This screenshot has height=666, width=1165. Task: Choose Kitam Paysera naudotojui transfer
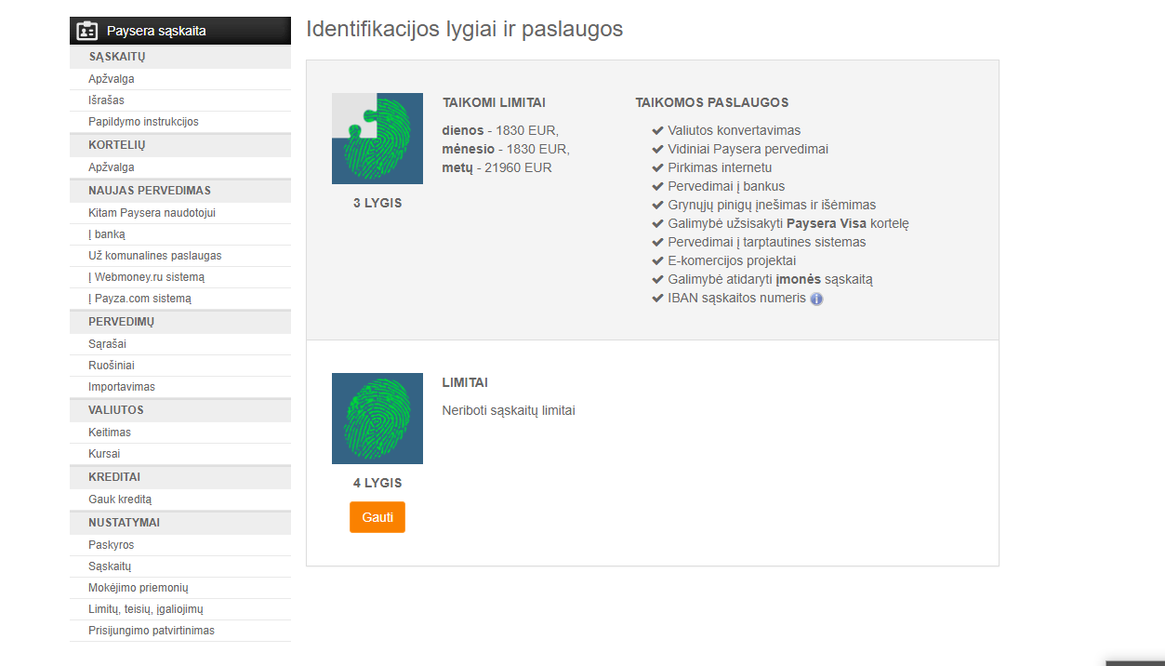tap(152, 213)
